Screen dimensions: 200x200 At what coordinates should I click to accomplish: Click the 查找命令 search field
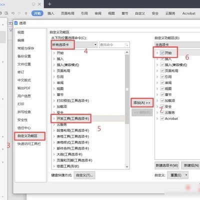tap(114, 44)
